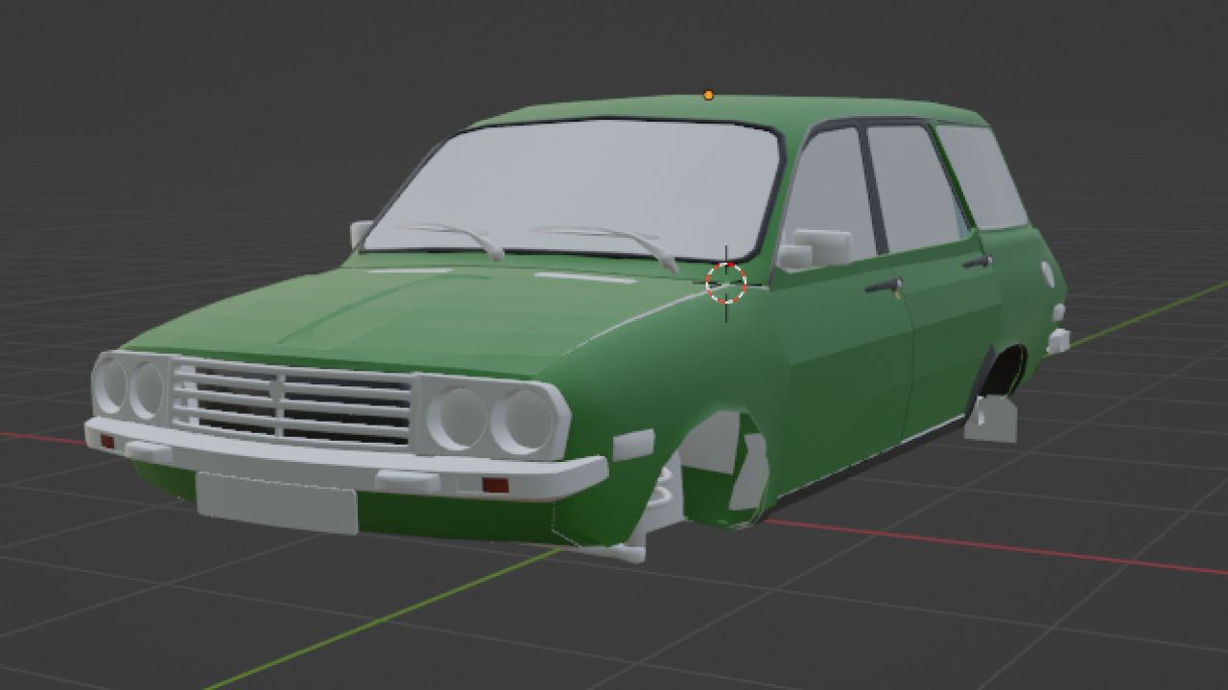Select the front door handle
The height and width of the screenshot is (690, 1228).
(884, 286)
